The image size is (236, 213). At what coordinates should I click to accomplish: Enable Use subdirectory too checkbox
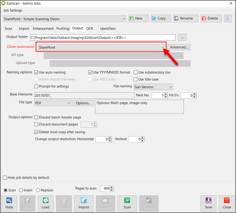click(x=136, y=73)
